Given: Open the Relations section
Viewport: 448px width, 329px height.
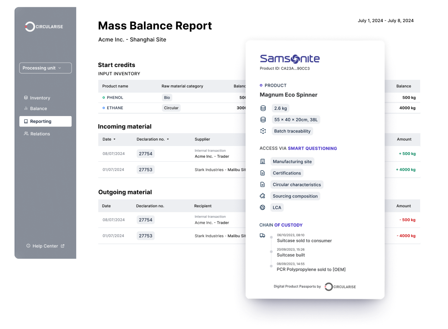Looking at the screenshot, I should 40,134.
